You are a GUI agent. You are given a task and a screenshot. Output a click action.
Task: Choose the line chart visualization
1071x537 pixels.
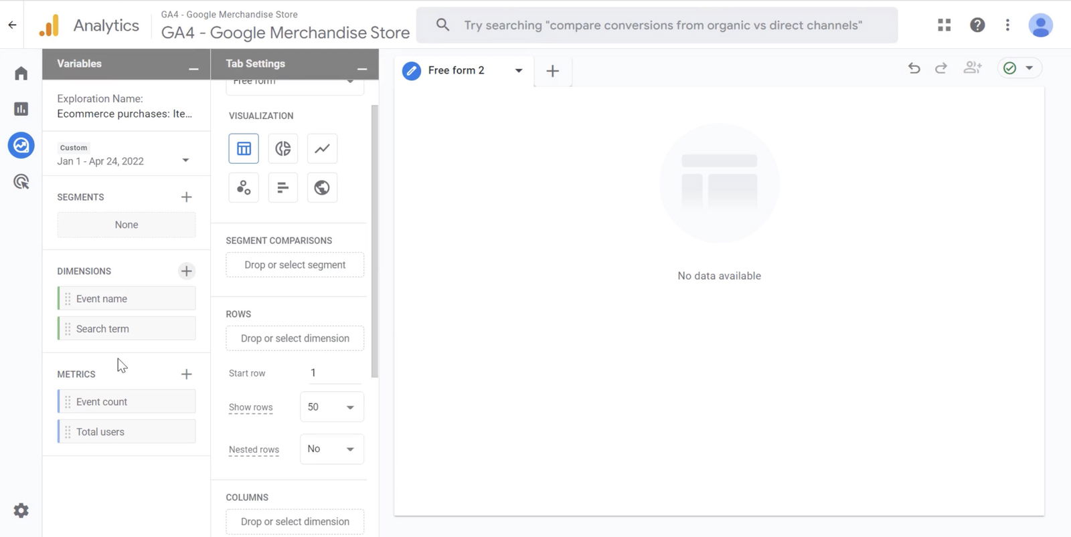(322, 148)
